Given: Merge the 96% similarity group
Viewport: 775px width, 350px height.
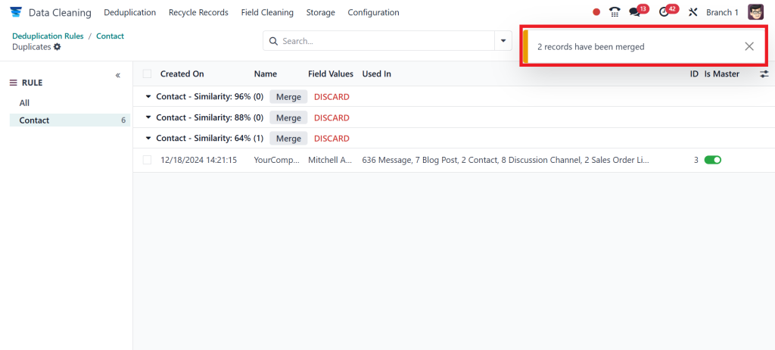Looking at the screenshot, I should 288,97.
